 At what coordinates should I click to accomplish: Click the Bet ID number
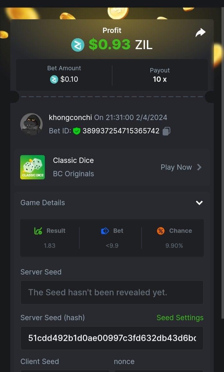(x=121, y=131)
